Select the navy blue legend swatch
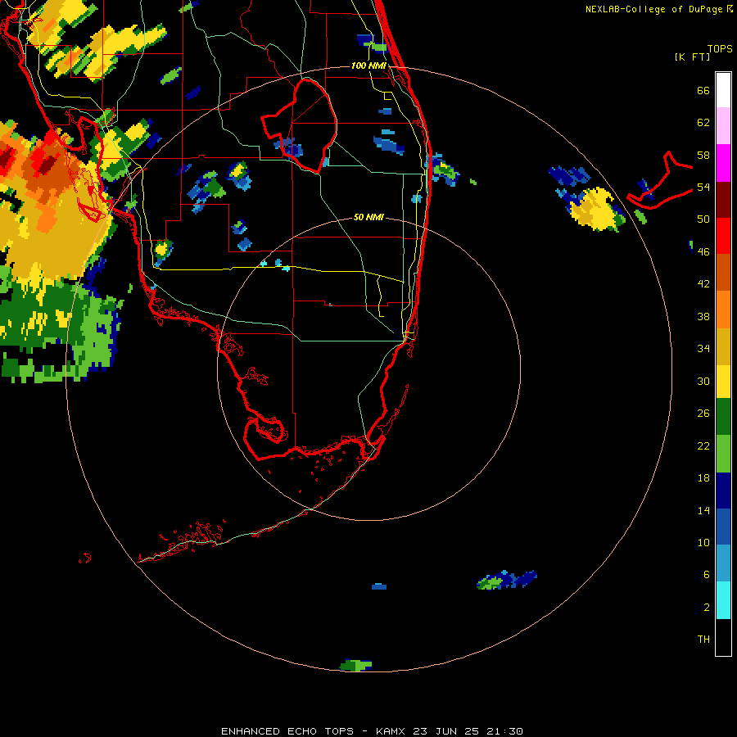Image resolution: width=737 pixels, height=737 pixels. point(723,491)
